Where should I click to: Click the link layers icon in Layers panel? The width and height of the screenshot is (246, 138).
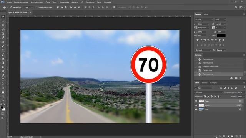pos(216,136)
